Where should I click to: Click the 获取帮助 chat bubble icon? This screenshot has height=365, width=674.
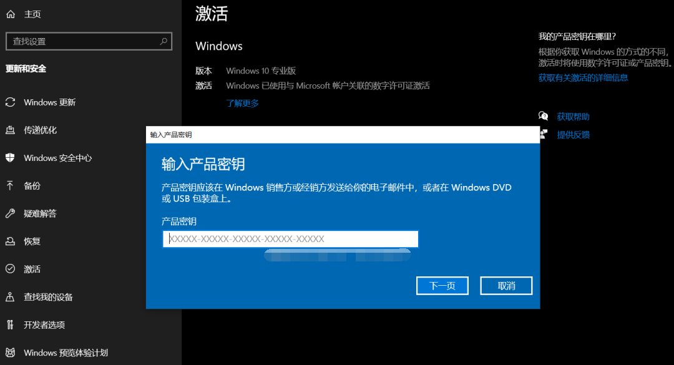point(544,116)
